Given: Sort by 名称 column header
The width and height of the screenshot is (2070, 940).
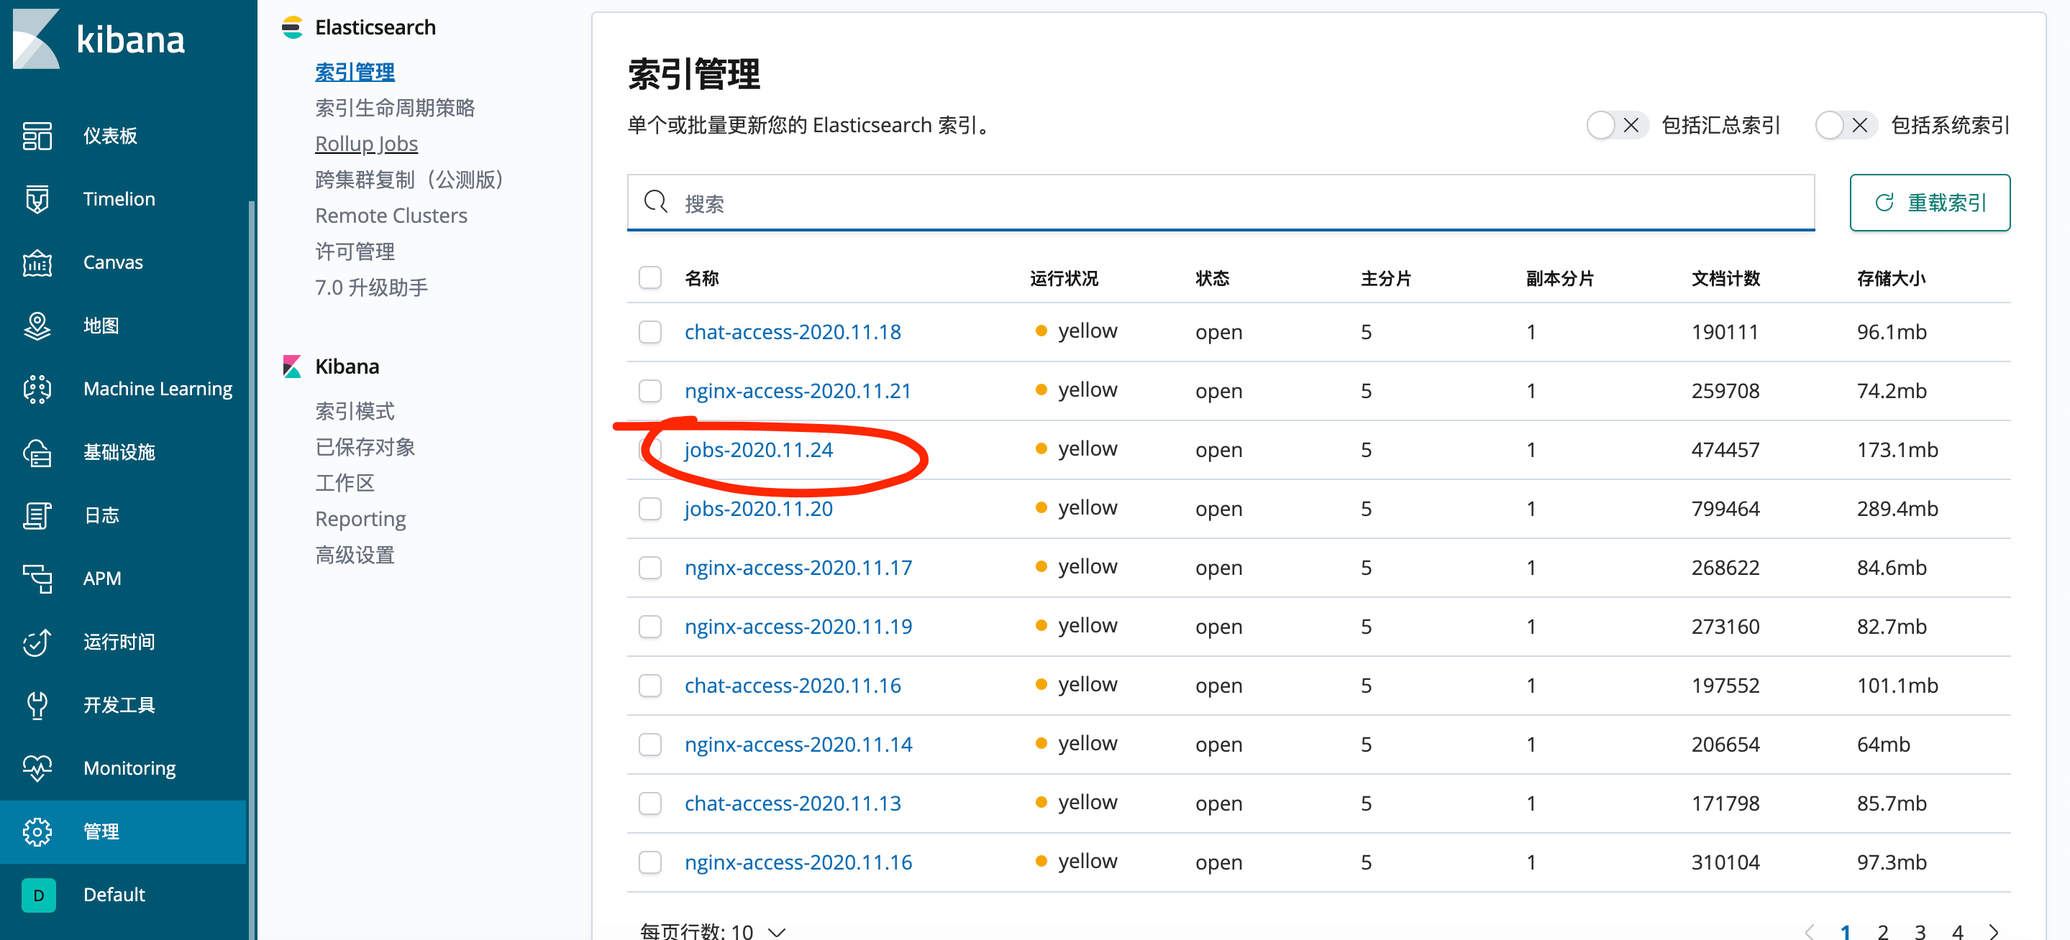Looking at the screenshot, I should tap(701, 279).
